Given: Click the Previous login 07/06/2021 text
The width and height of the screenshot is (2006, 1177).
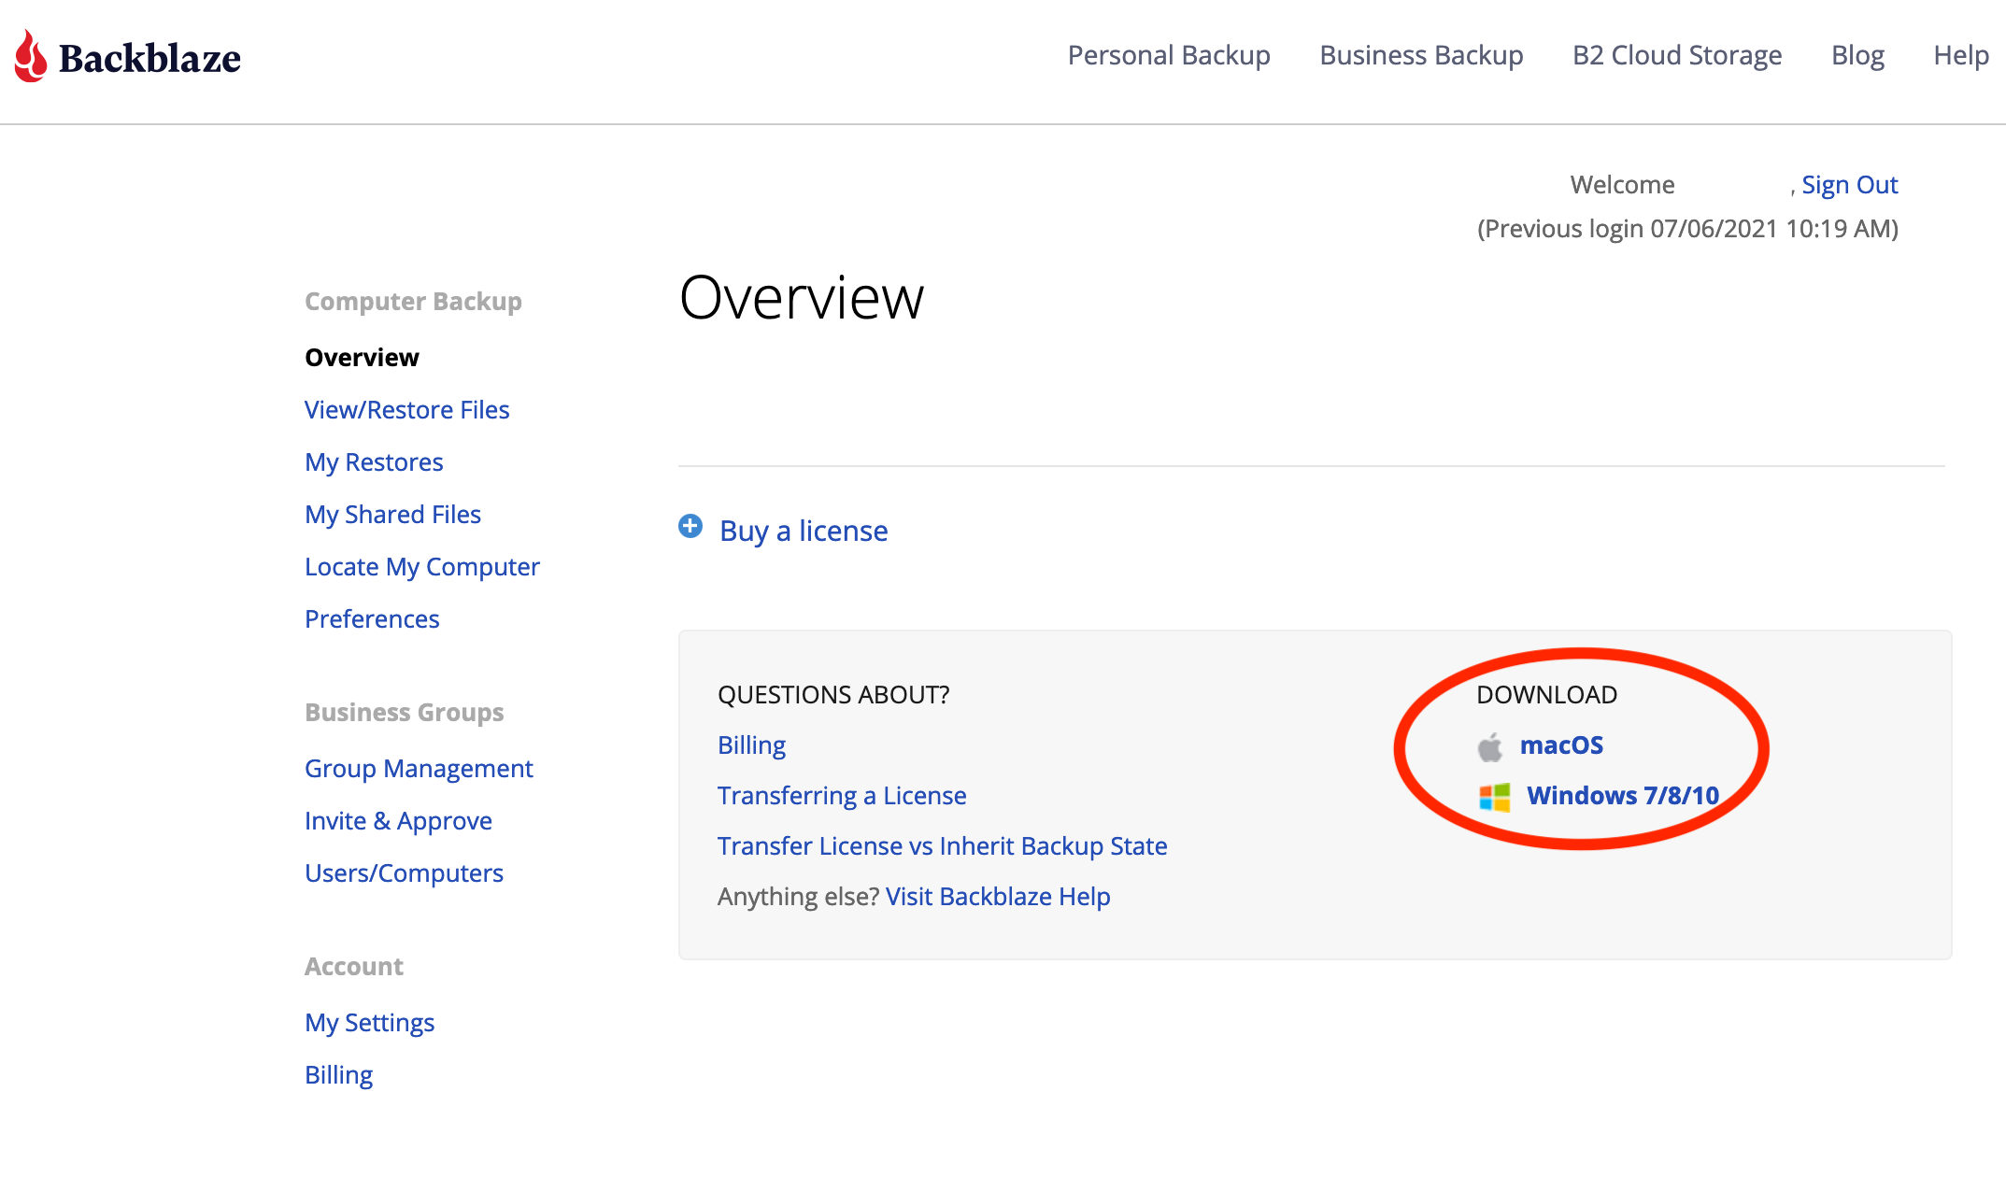Looking at the screenshot, I should pyautogui.click(x=1687, y=229).
